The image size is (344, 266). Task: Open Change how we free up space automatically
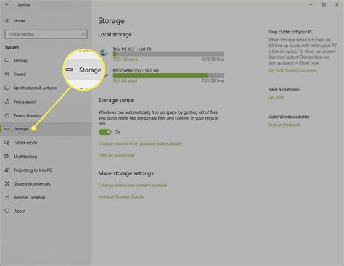click(x=140, y=144)
